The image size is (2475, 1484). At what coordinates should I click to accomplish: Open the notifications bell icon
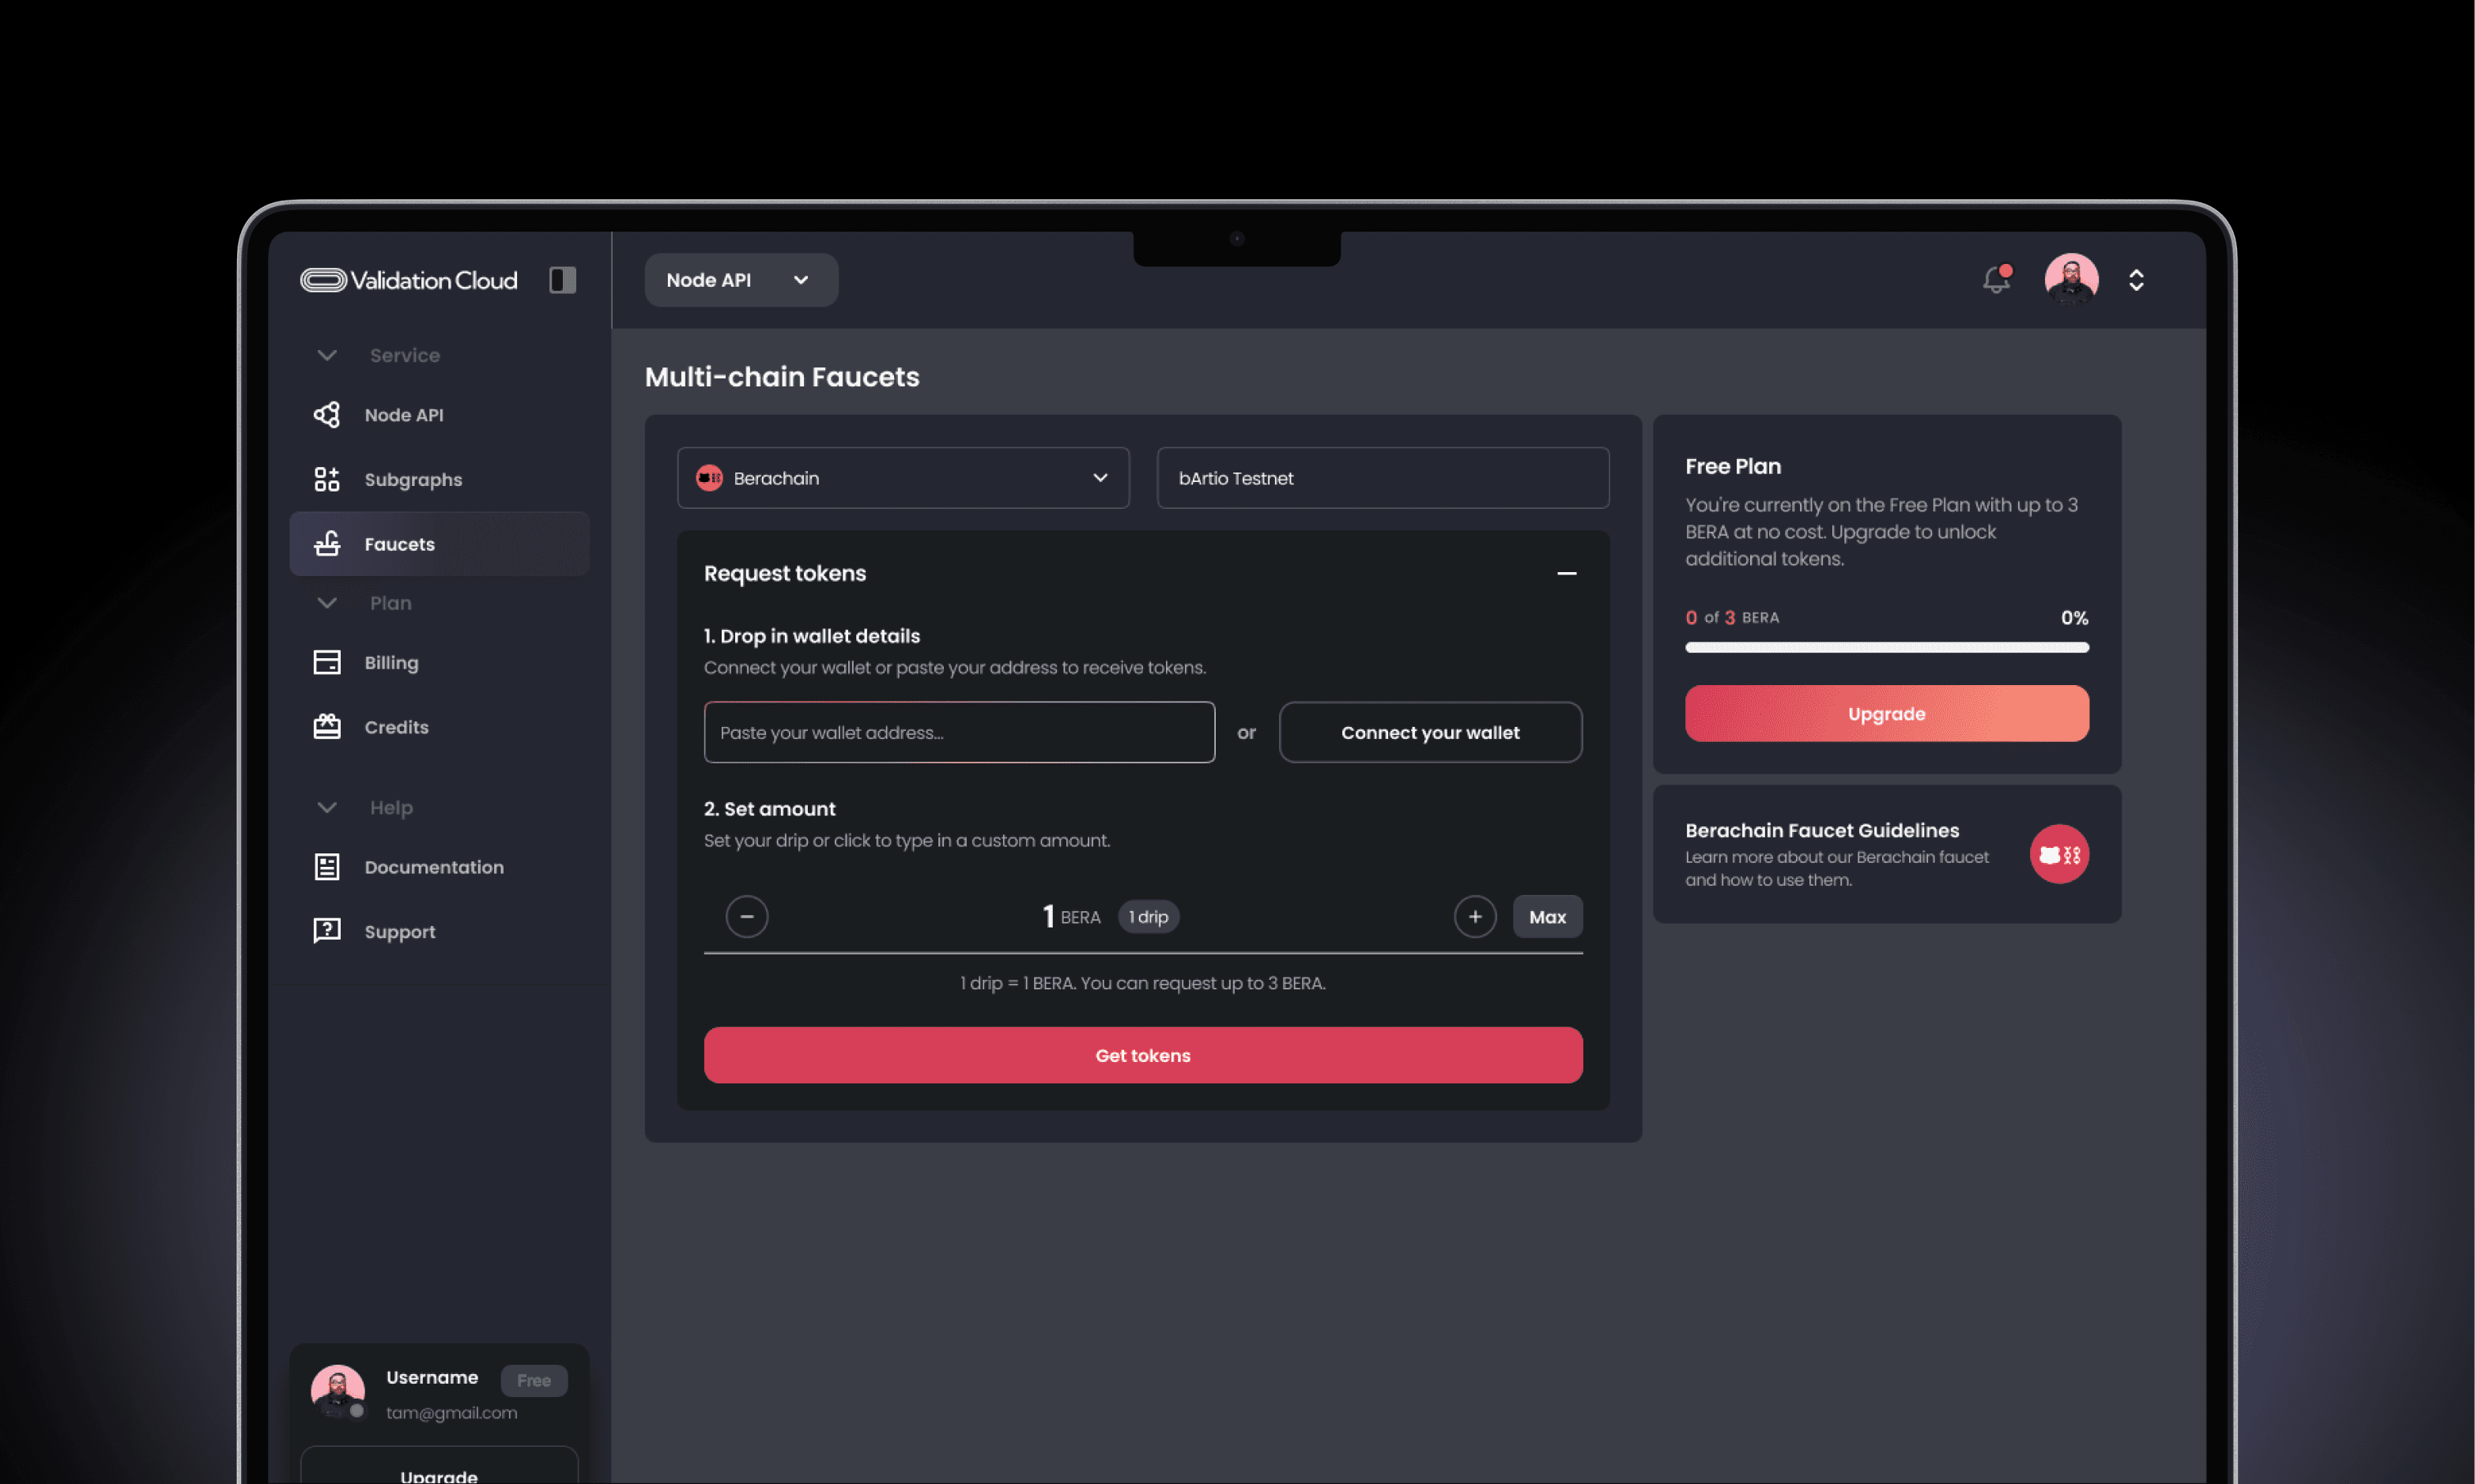pyautogui.click(x=1996, y=280)
